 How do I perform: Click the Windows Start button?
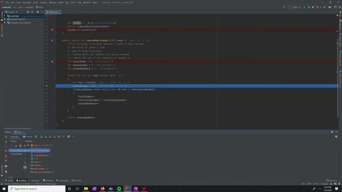coord(4,189)
